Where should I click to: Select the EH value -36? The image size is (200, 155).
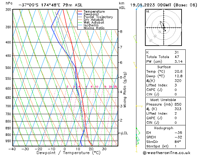coord(178,133)
